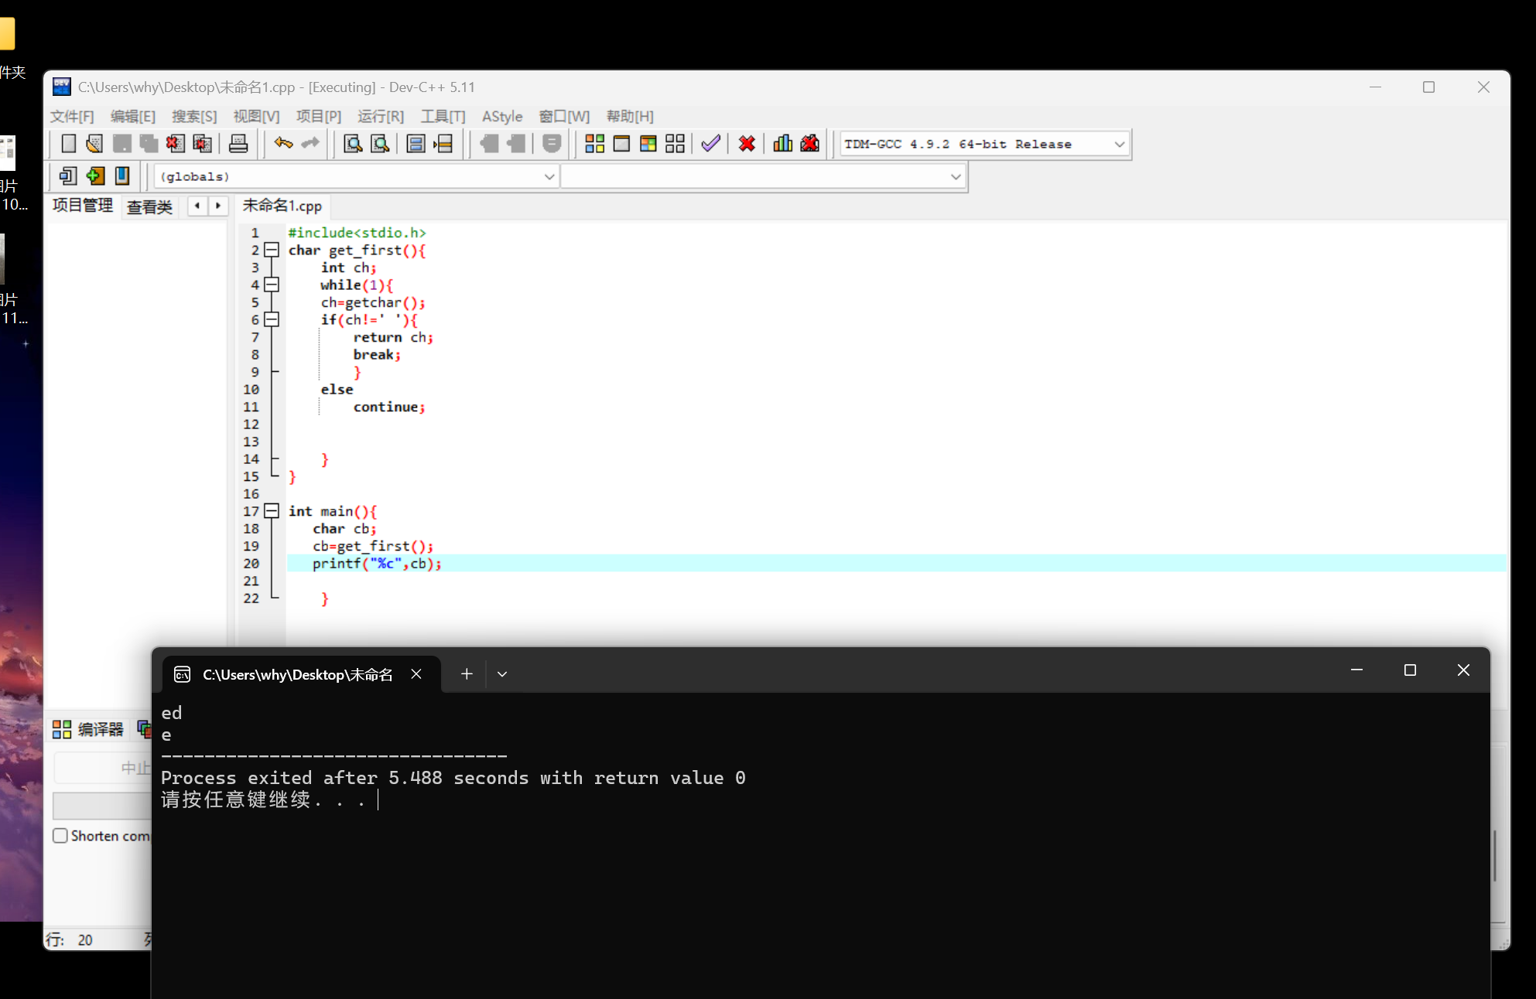Click the Compile toolbar icon

tap(594, 144)
